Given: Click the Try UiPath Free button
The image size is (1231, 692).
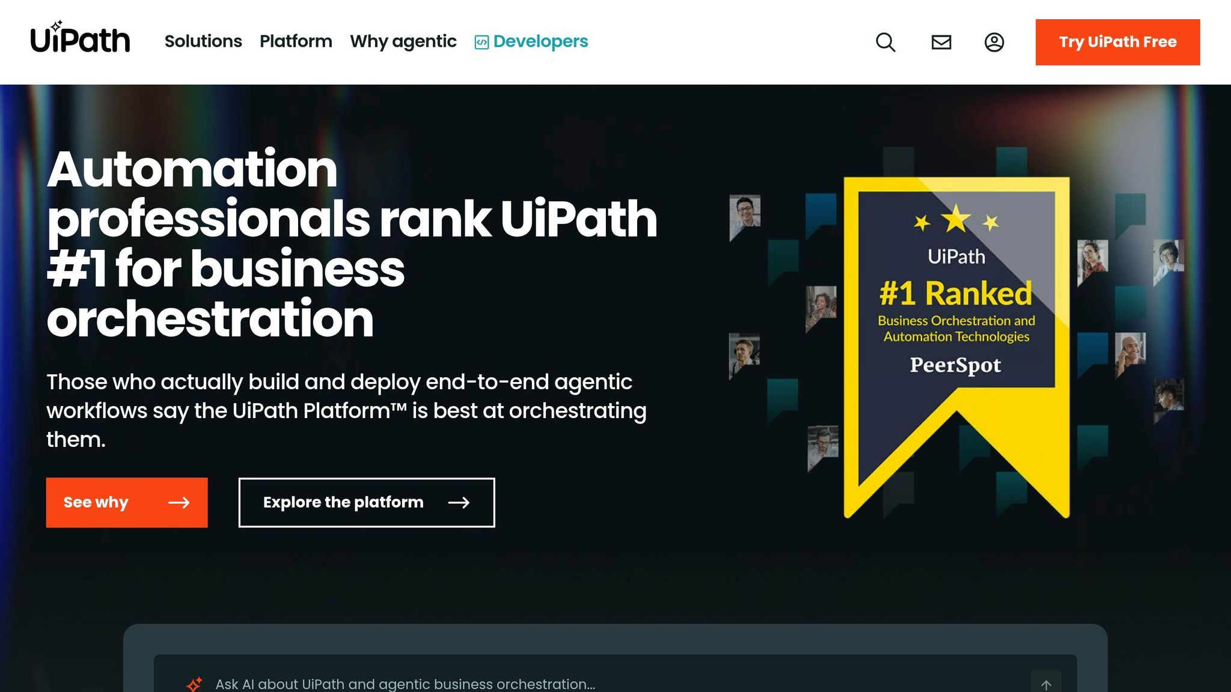Looking at the screenshot, I should tap(1117, 42).
